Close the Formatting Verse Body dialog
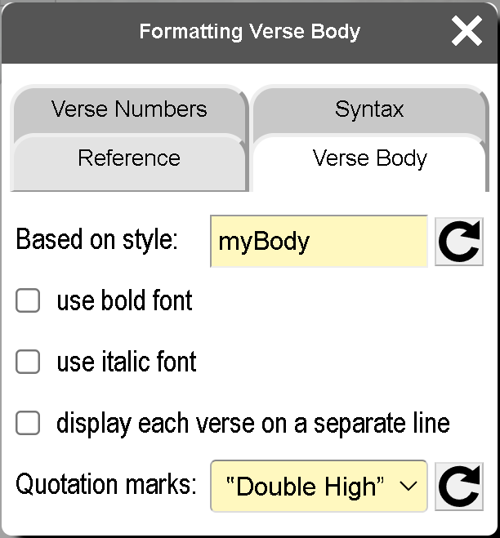 point(467,32)
